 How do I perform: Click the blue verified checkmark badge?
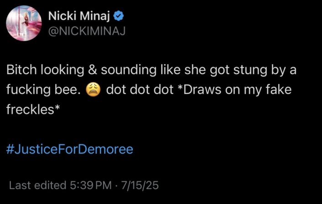tap(119, 16)
